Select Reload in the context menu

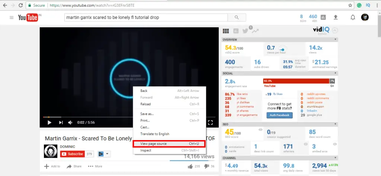[169, 104]
